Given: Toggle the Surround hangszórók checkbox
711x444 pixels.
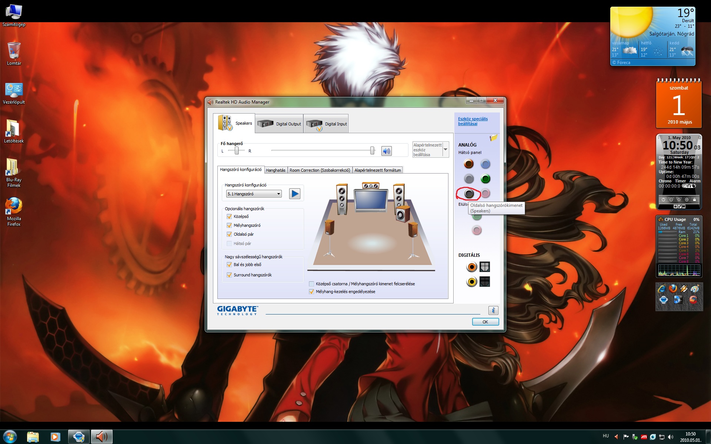Looking at the screenshot, I should tap(229, 275).
